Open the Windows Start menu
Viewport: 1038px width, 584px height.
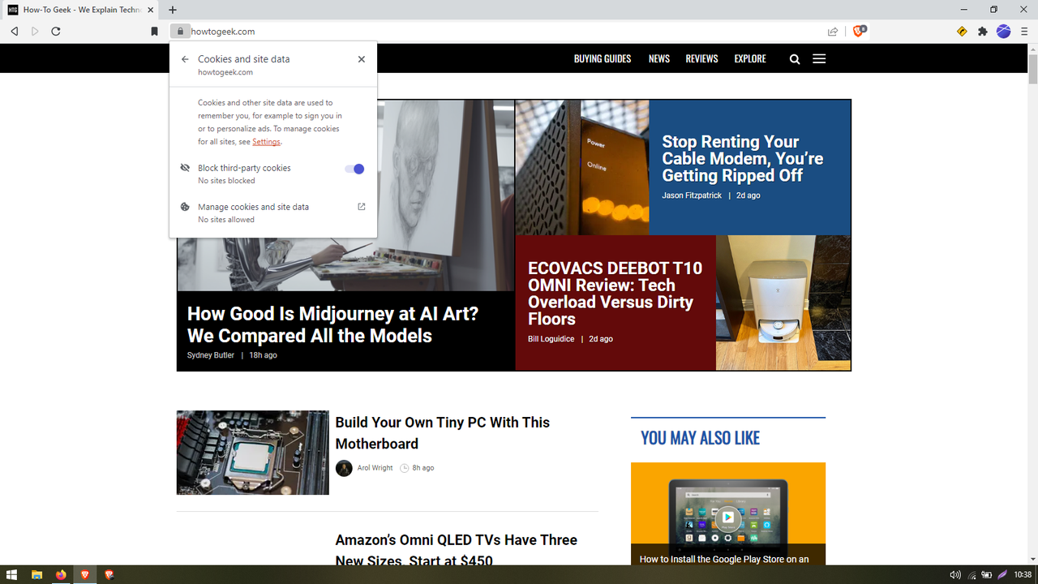point(11,575)
